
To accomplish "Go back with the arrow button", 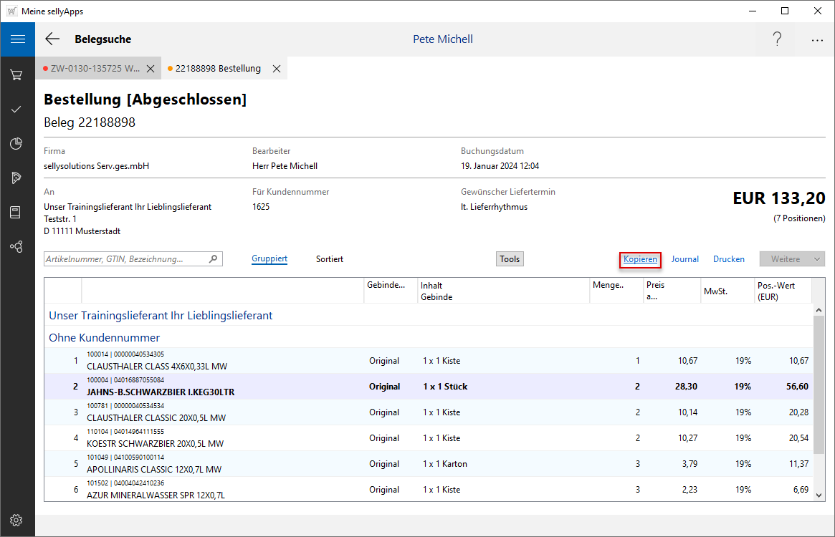I will pyautogui.click(x=52, y=39).
